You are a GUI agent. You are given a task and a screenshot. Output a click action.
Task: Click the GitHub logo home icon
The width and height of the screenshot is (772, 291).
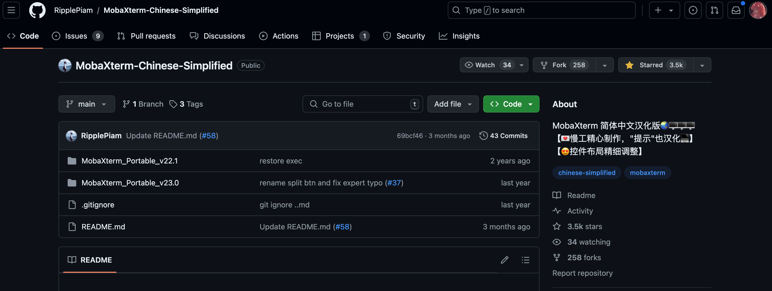(37, 10)
